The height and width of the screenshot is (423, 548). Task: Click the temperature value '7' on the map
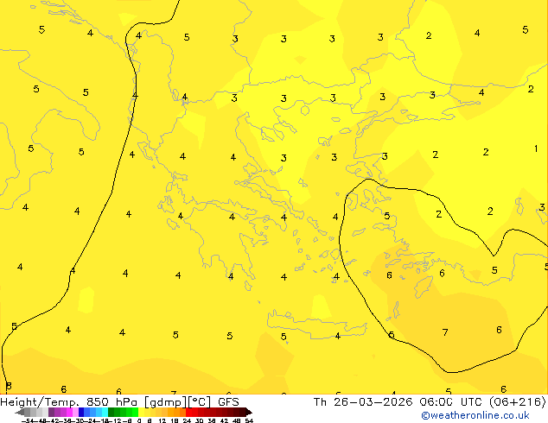(445, 332)
